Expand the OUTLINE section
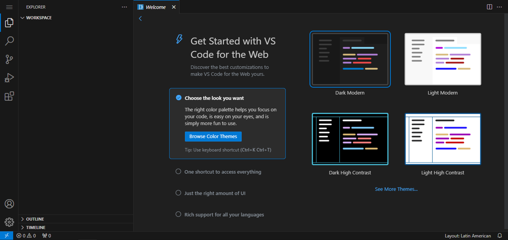Image resolution: width=508 pixels, height=240 pixels. click(76, 219)
